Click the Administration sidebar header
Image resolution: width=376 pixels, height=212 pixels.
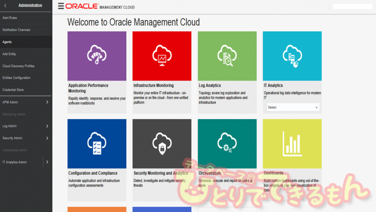(x=30, y=5)
